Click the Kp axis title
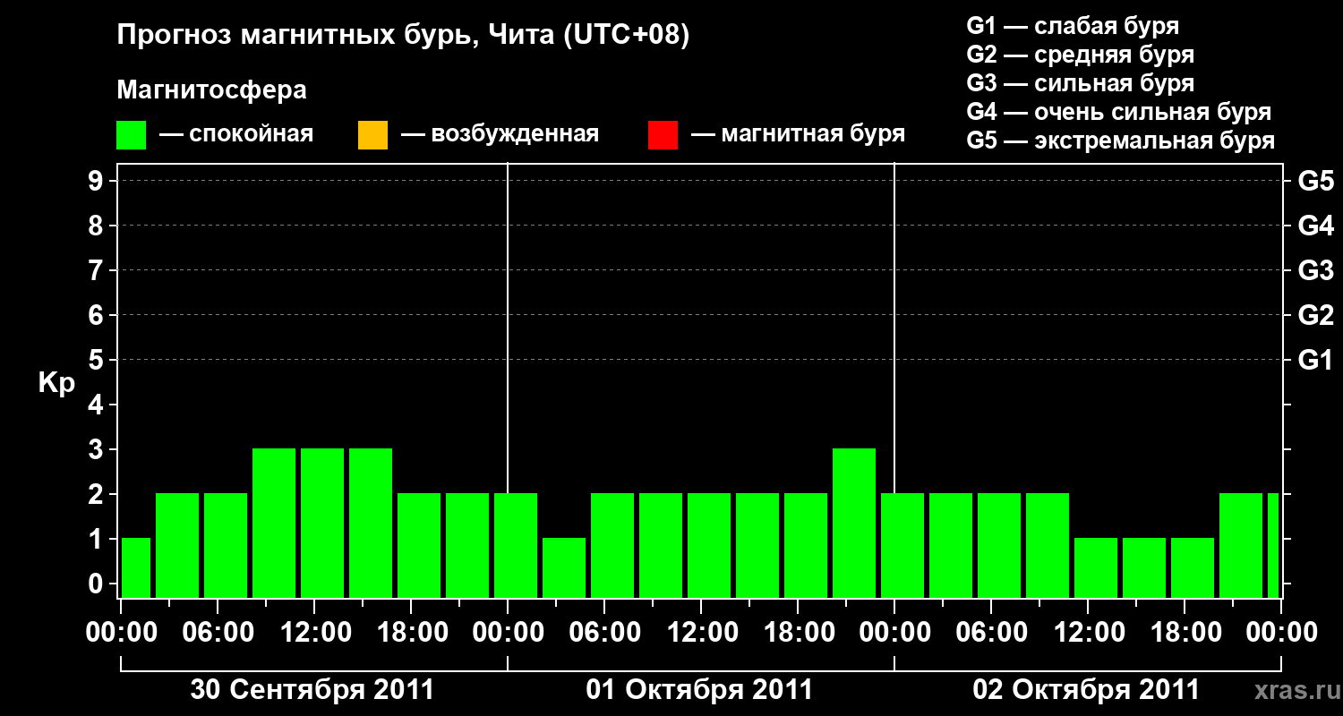This screenshot has width=1343, height=716. click(x=56, y=383)
